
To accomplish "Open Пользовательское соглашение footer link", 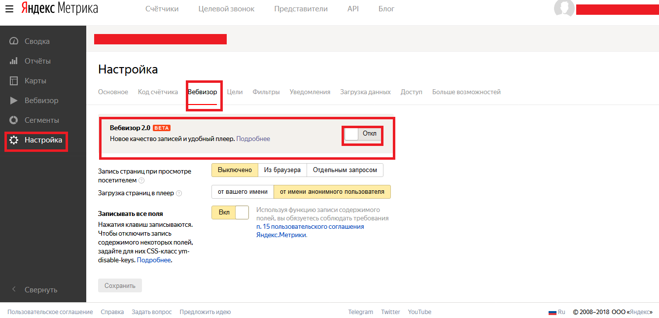I will click(x=50, y=312).
